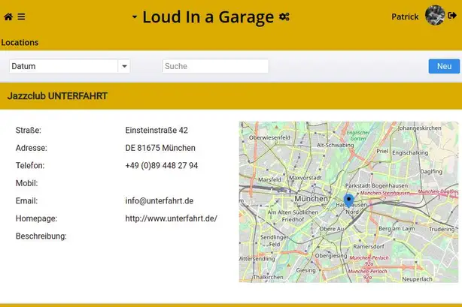Click Ramersdorf label on the map
This screenshot has width=462, height=307.
(369, 246)
